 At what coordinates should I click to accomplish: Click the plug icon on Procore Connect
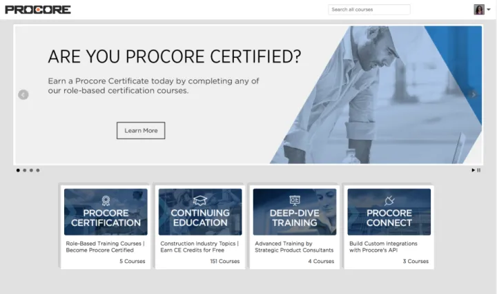coord(389,200)
